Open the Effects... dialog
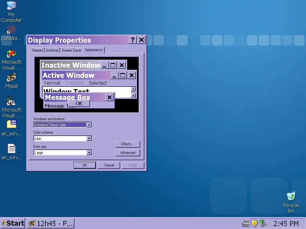306x229 pixels. tap(128, 144)
